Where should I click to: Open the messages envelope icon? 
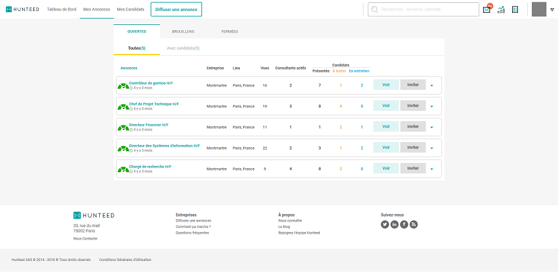[x=487, y=10]
